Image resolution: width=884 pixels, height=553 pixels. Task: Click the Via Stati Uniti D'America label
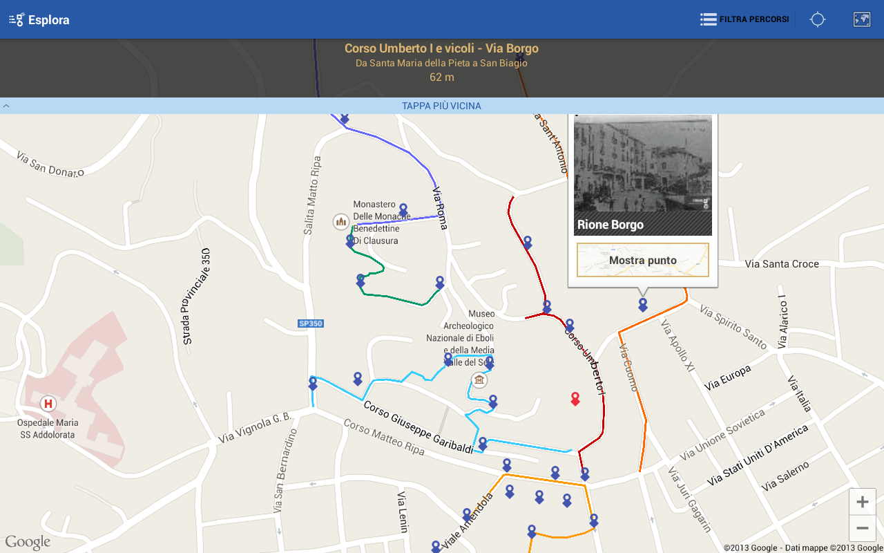(758, 456)
